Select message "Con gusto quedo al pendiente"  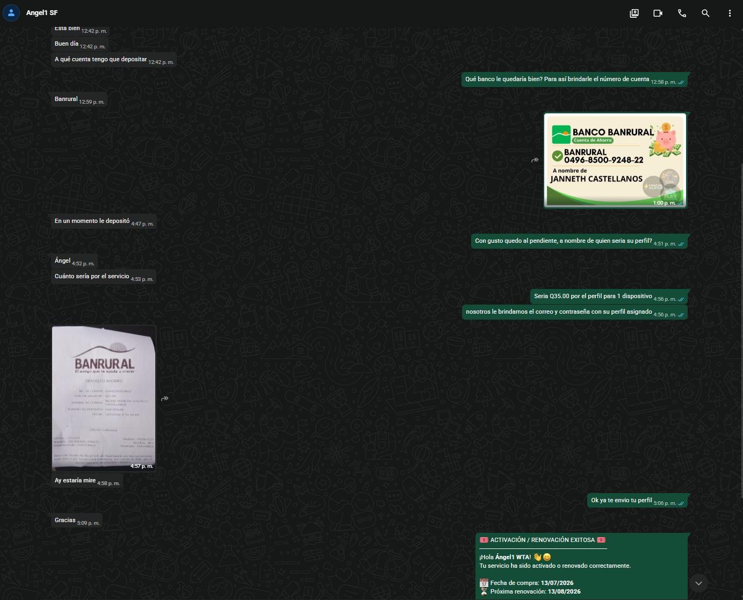click(x=579, y=241)
